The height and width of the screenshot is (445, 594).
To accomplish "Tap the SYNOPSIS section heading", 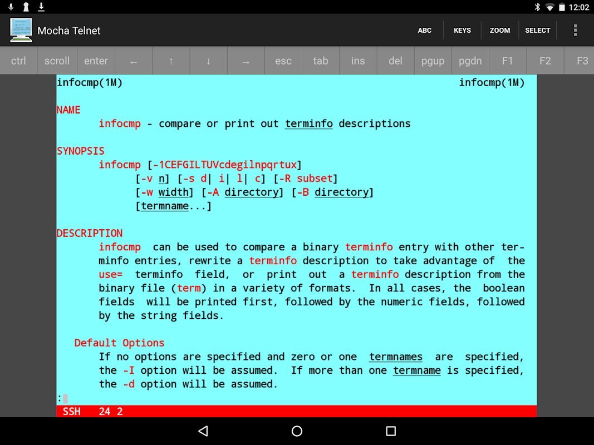I will point(80,151).
